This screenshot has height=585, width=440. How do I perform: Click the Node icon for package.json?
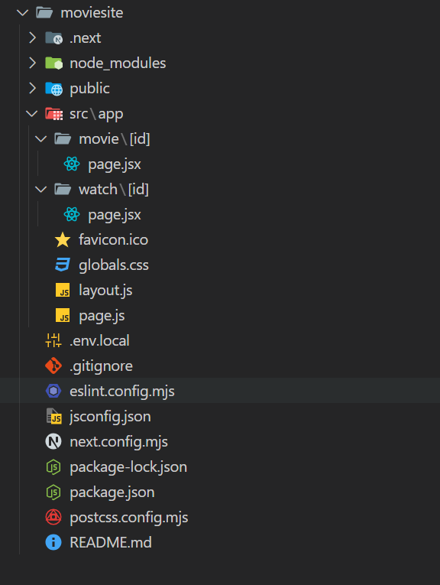pos(53,492)
